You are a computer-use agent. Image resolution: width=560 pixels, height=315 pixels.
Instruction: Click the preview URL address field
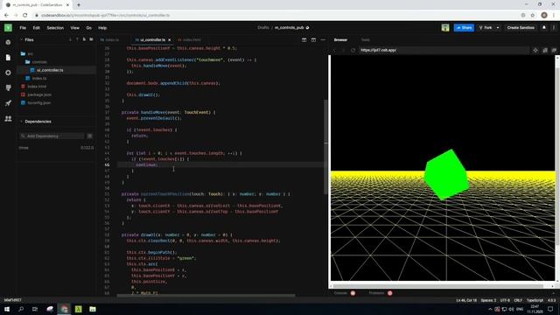click(444, 51)
